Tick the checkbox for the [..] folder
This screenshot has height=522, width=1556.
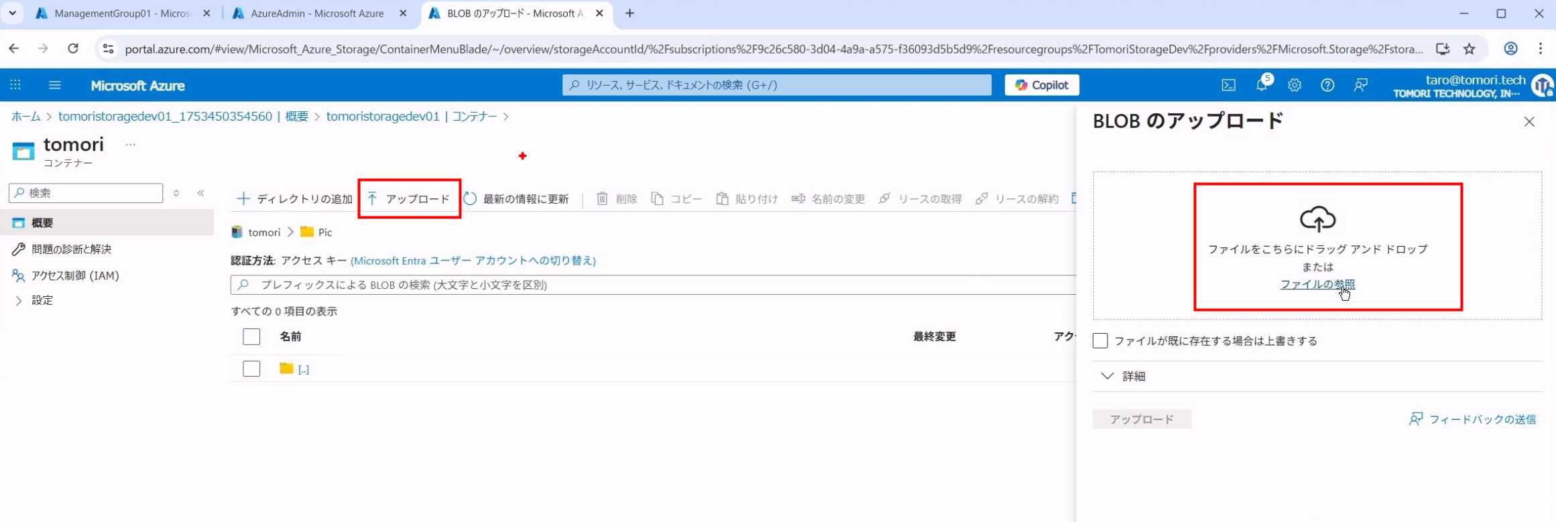[251, 369]
